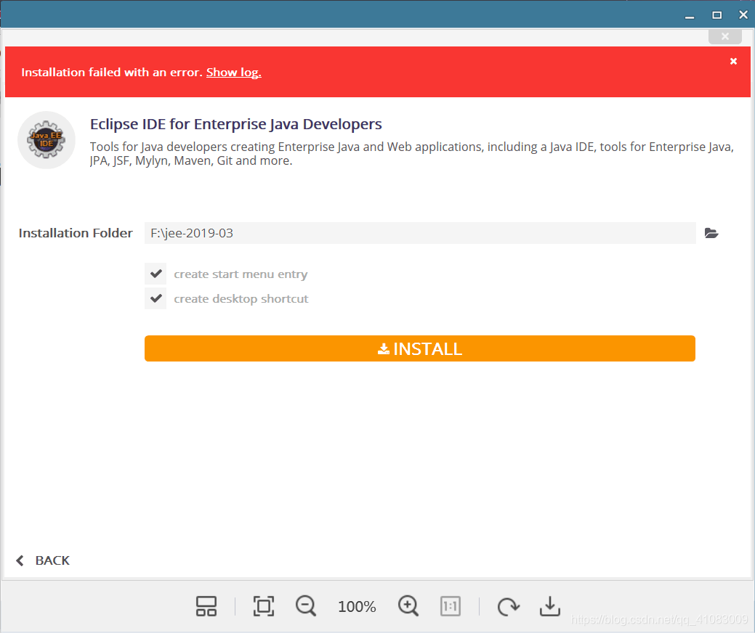The width and height of the screenshot is (755, 633).
Task: Click the Tools for Java developers description
Action: (412, 153)
